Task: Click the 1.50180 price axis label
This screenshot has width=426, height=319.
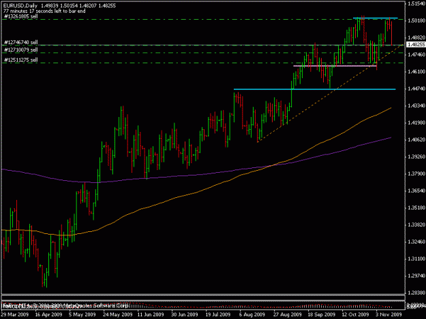Action: click(416, 20)
